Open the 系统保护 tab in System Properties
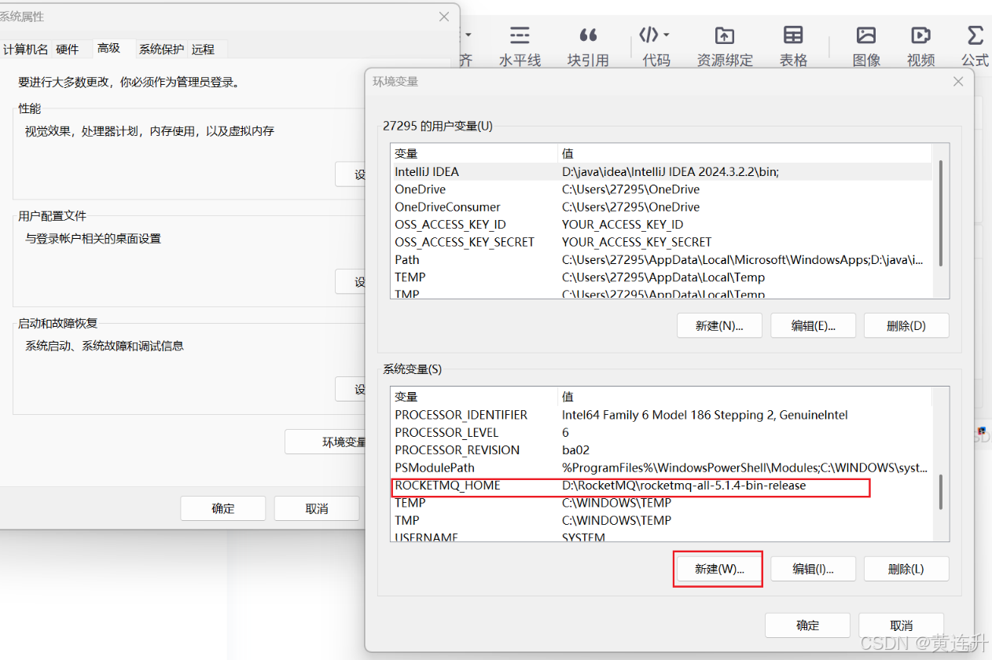992x660 pixels. [162, 49]
